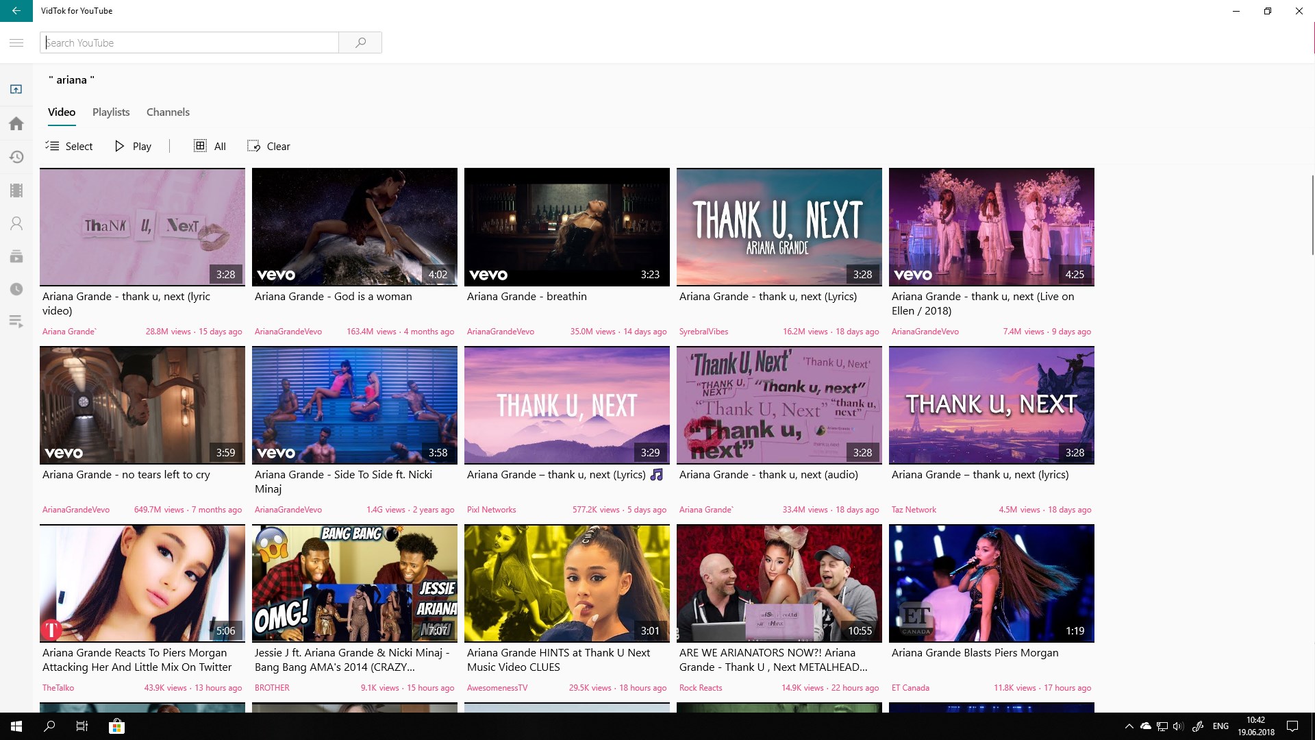Click the search magnifier button

[x=360, y=42]
